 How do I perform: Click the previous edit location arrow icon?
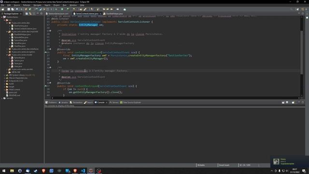[x=104, y=9]
